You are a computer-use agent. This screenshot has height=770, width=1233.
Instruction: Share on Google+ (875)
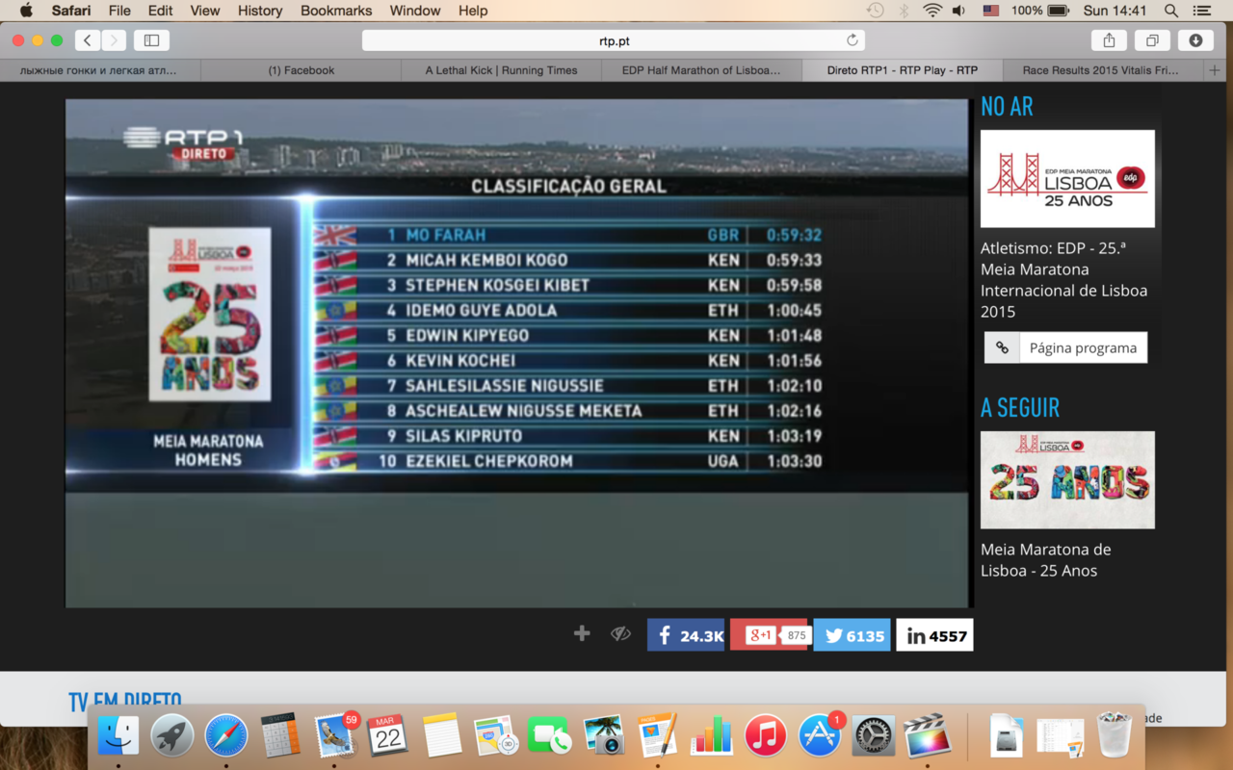[x=769, y=635]
